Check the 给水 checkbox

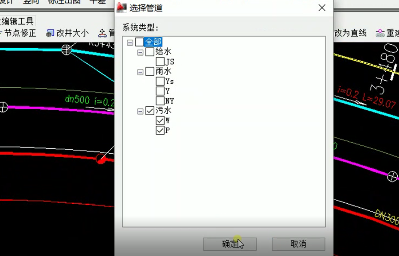click(150, 52)
